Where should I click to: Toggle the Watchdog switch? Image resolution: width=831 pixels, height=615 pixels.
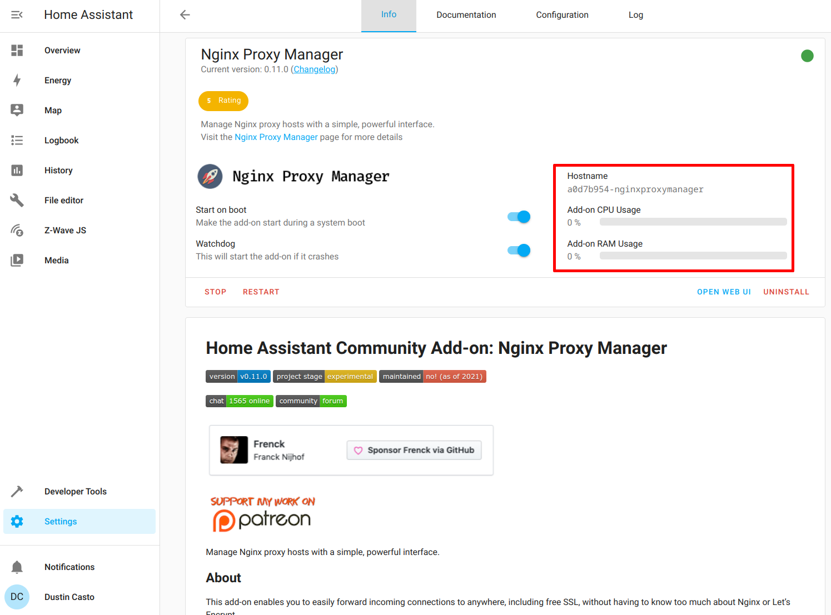tap(519, 251)
